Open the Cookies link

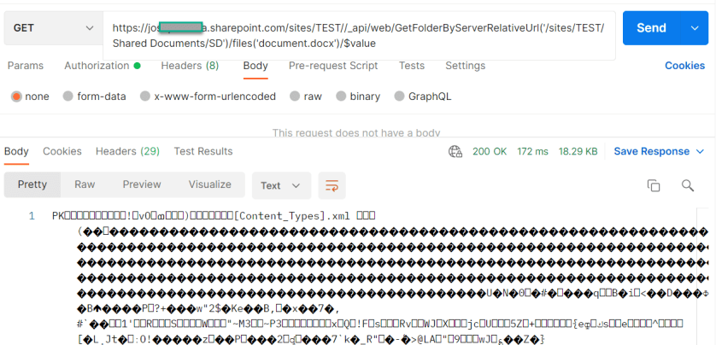pos(684,66)
